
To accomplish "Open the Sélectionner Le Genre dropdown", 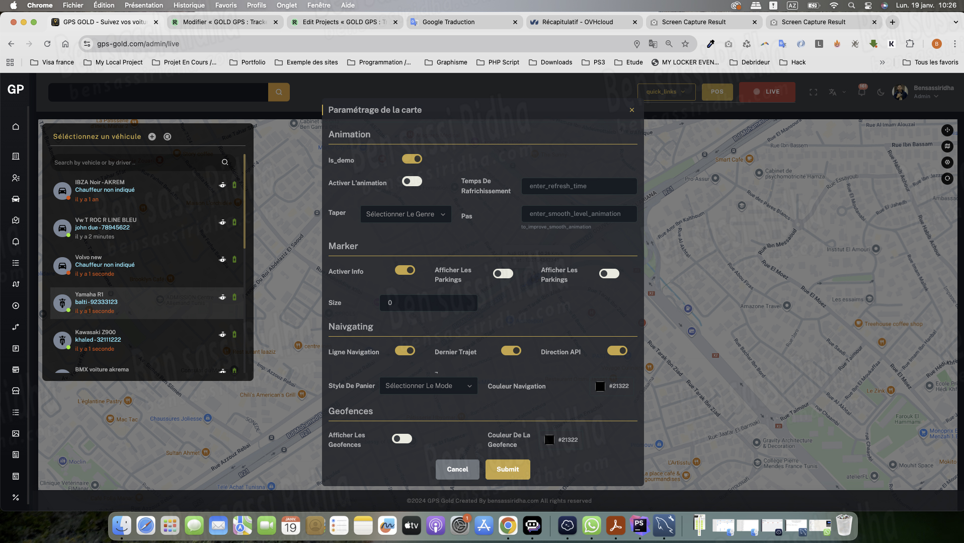I will (x=405, y=214).
